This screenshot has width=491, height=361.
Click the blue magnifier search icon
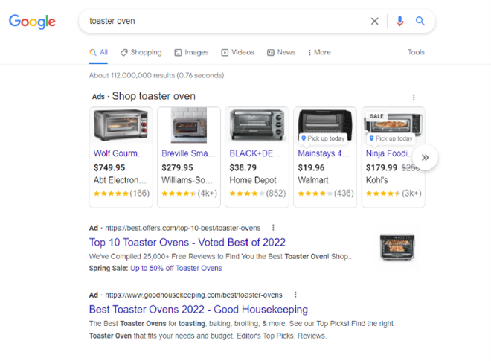point(420,21)
